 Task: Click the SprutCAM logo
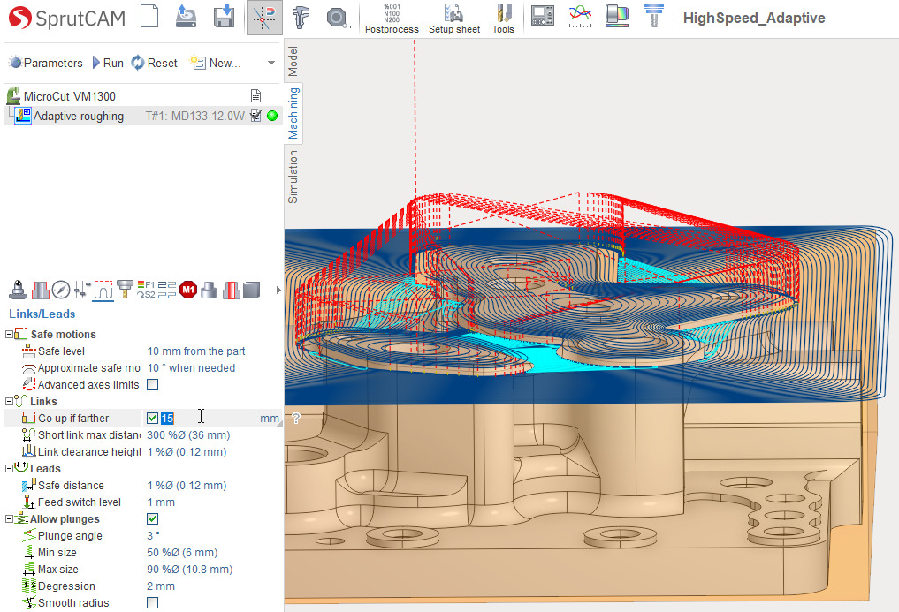[67, 19]
